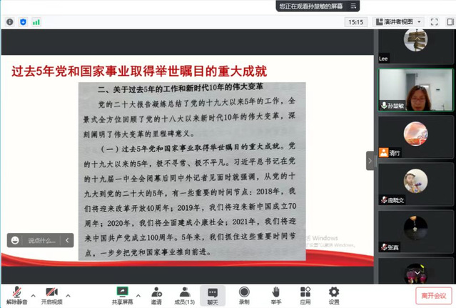Click the Leave Meeting (离开会议) button
This screenshot has height=308, width=456.
click(x=433, y=295)
